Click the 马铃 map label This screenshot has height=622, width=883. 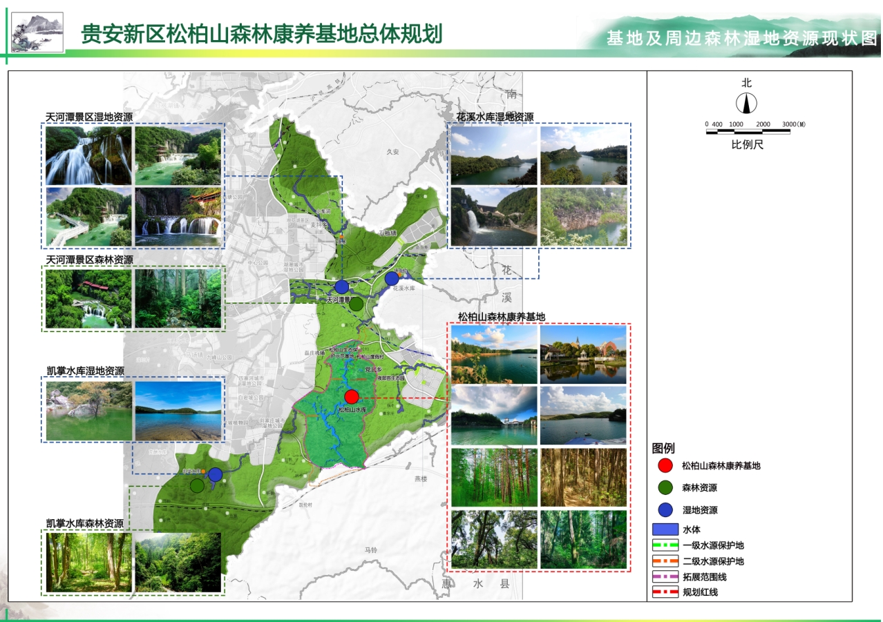371,550
